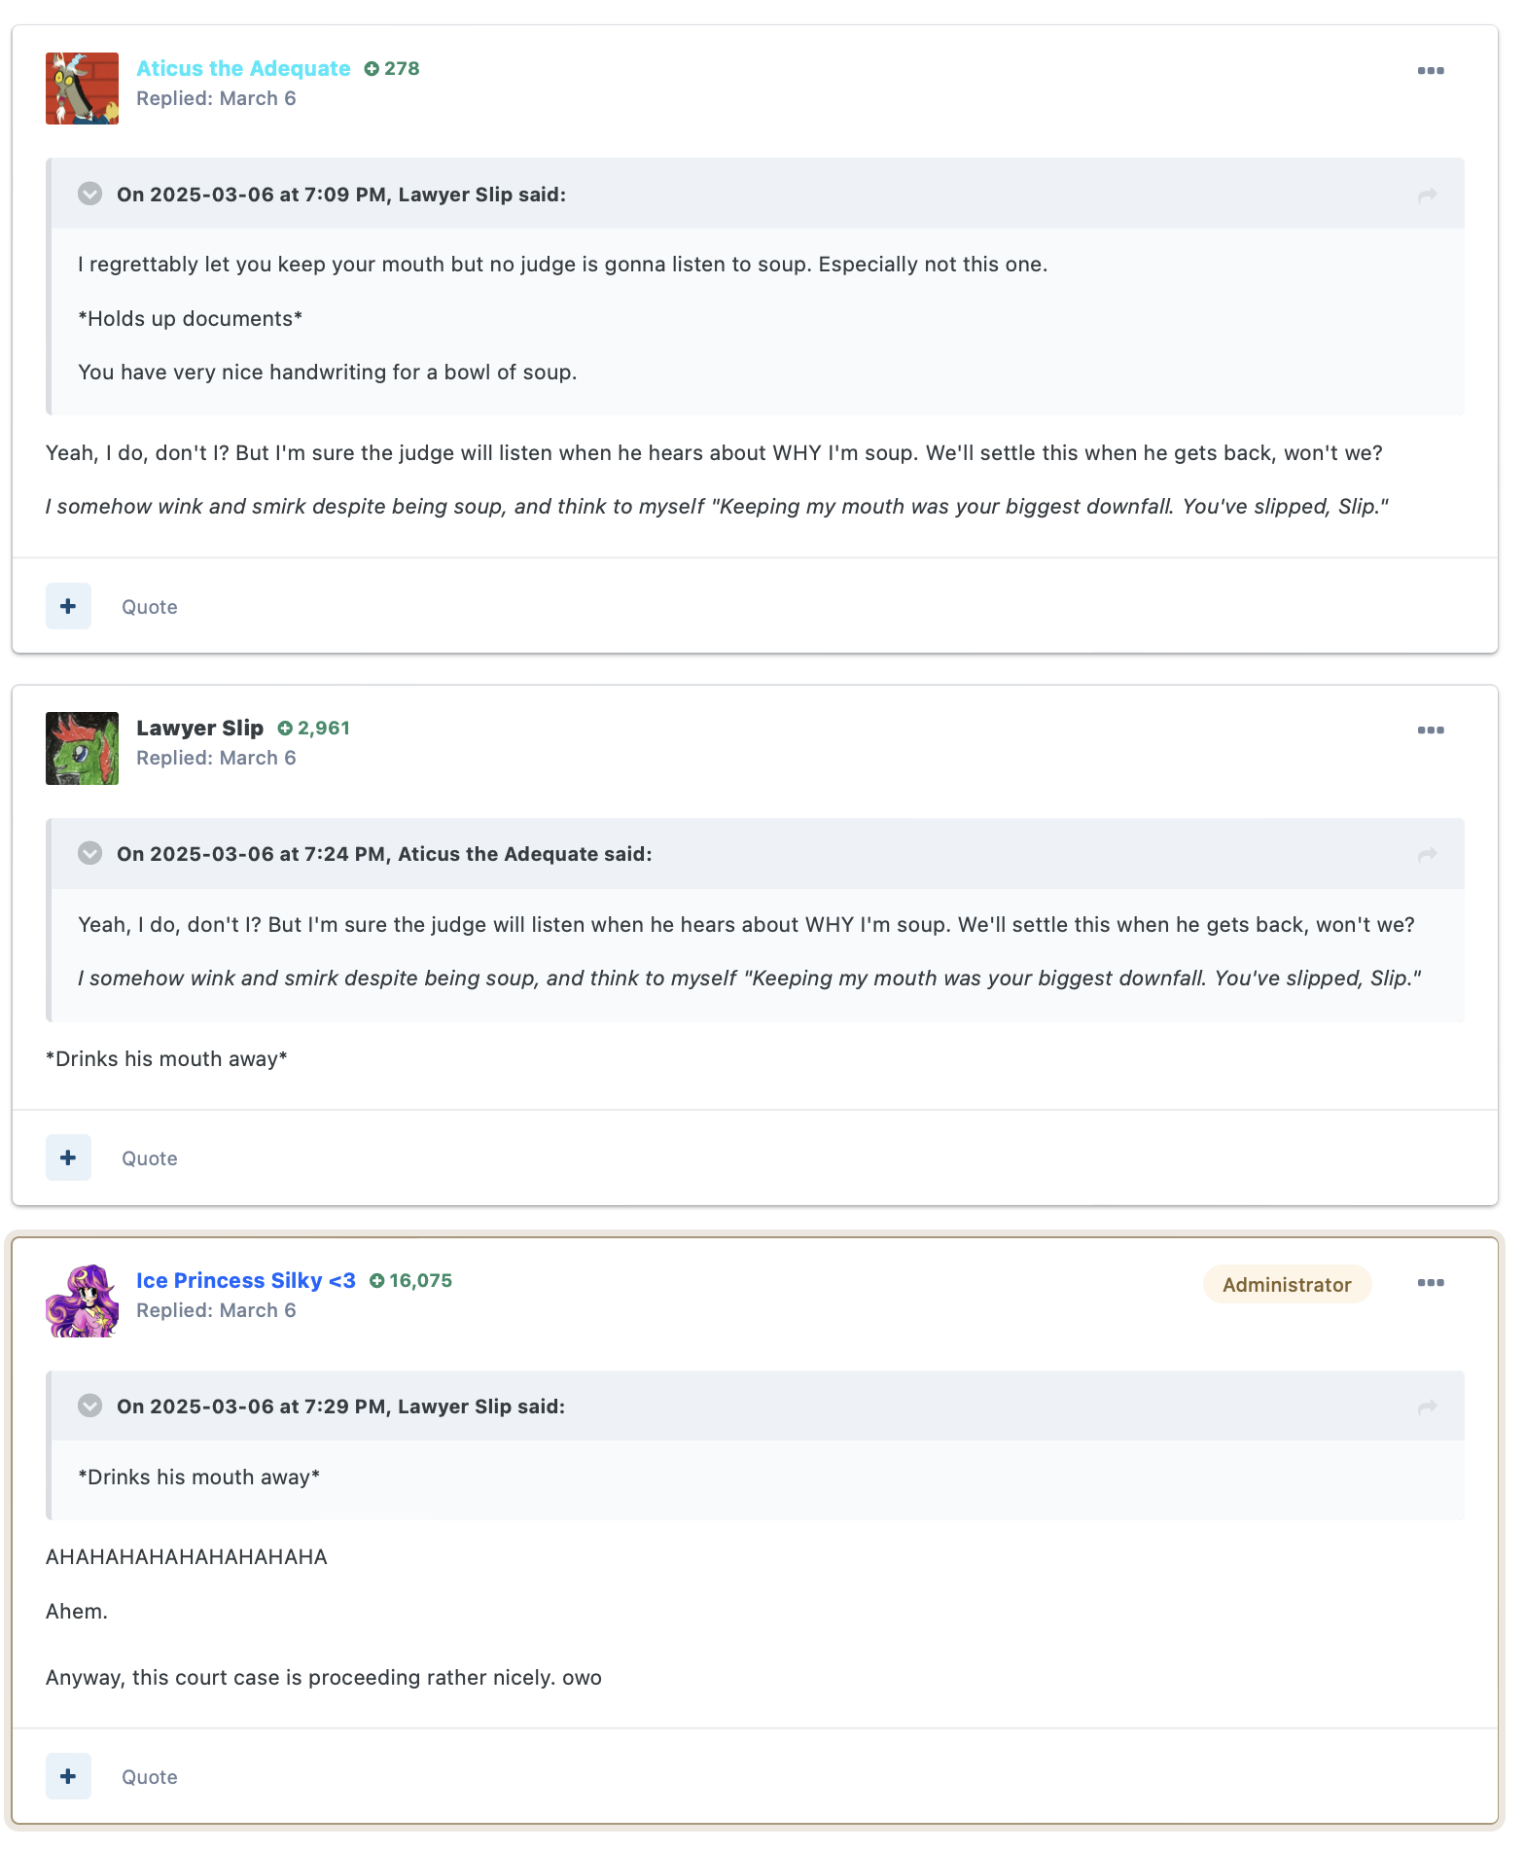
Task: Collapse the quote from 7:29 PM Lawyer Slip
Action: pyautogui.click(x=89, y=1406)
